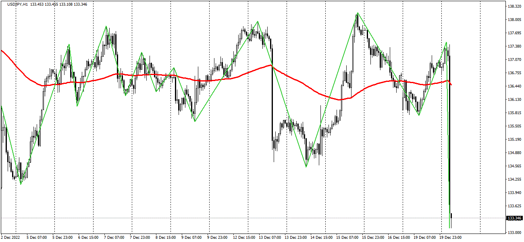Click the 9 Dec 23:00 time label

218,238
